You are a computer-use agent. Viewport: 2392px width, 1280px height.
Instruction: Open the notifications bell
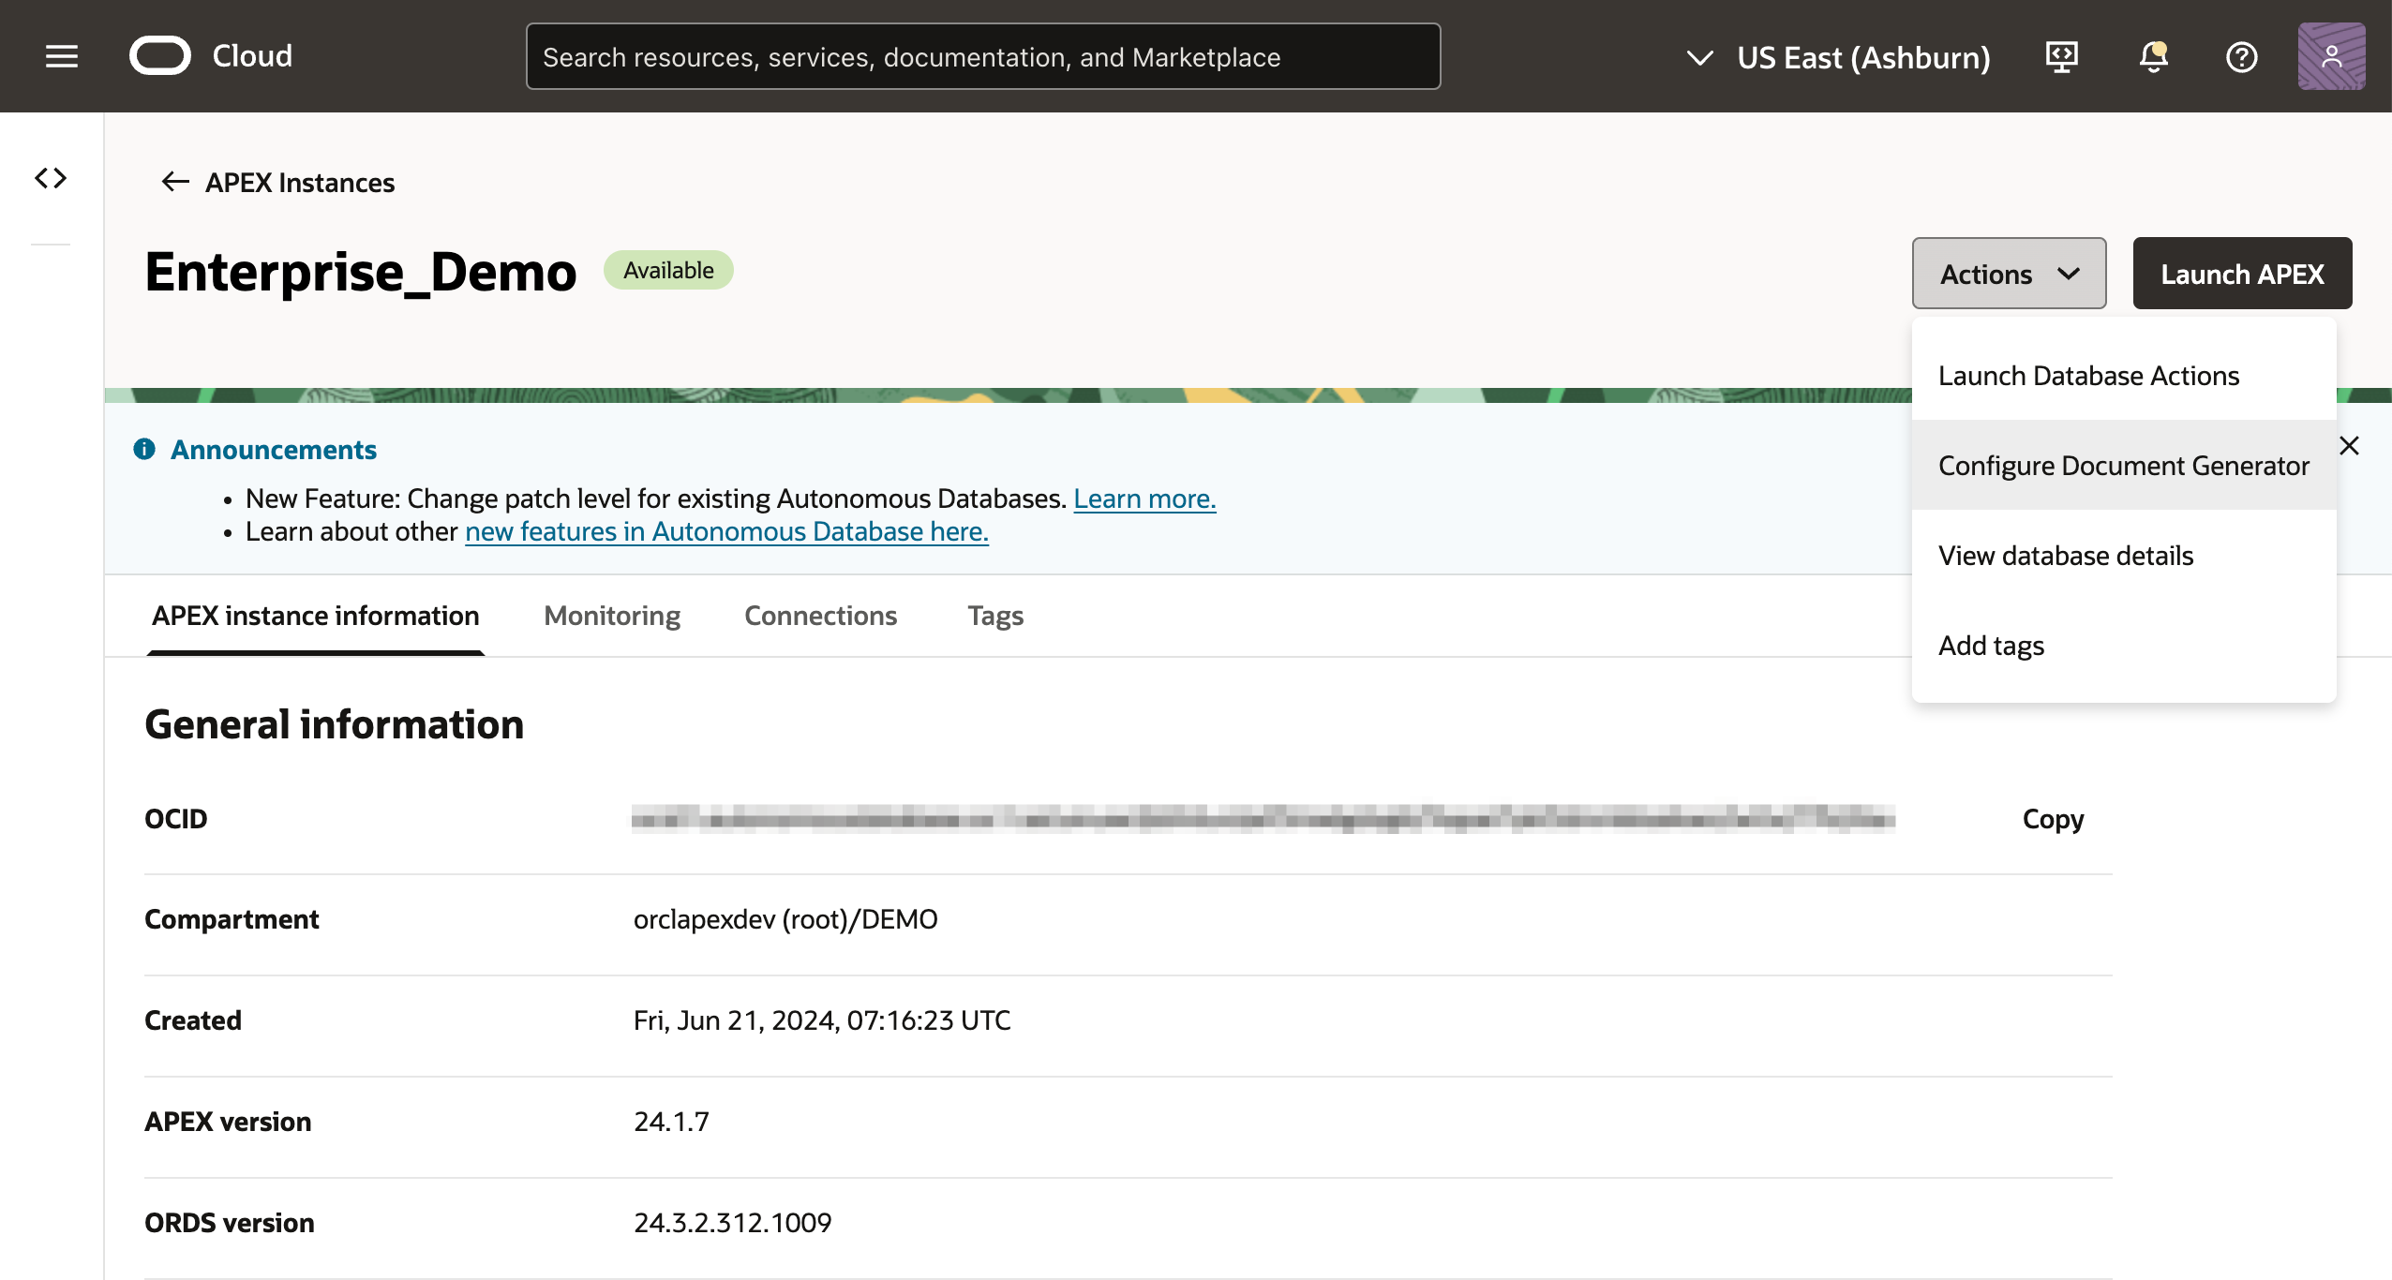(2153, 57)
